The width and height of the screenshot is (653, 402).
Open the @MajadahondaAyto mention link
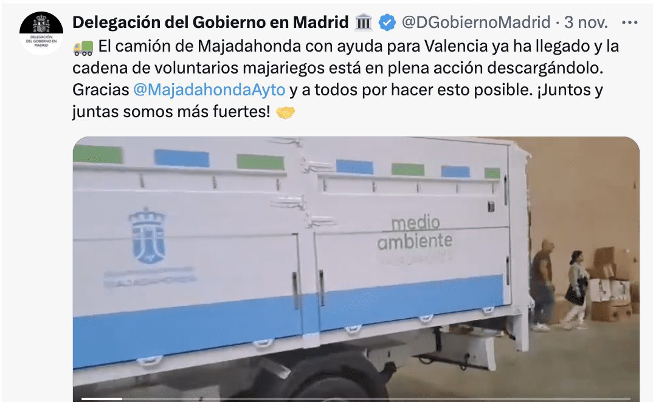(209, 90)
